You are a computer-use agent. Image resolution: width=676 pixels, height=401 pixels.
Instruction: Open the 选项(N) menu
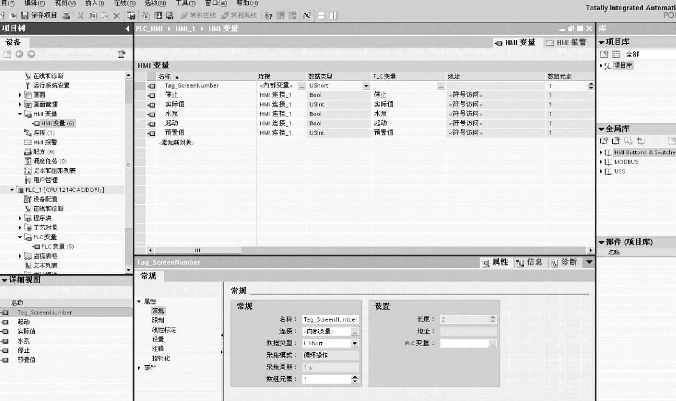[x=155, y=3]
